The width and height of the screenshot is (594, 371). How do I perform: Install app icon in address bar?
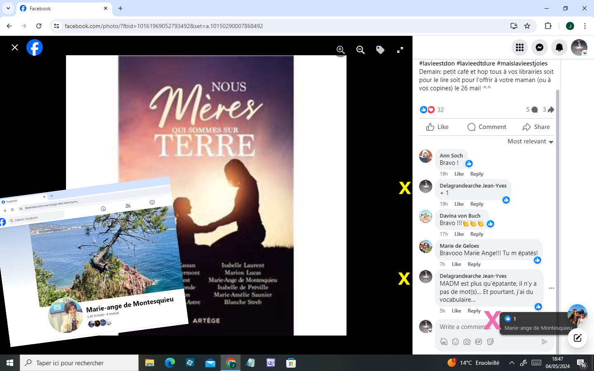tap(514, 26)
